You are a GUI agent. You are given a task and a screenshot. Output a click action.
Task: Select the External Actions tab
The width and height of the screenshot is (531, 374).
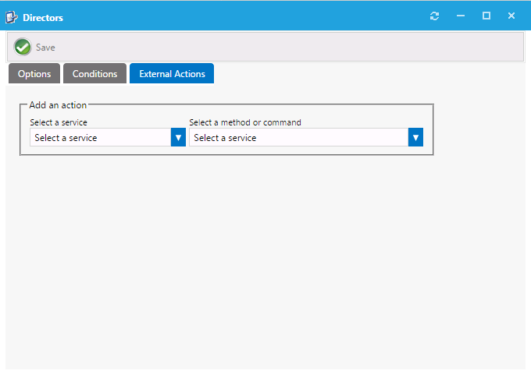[172, 74]
